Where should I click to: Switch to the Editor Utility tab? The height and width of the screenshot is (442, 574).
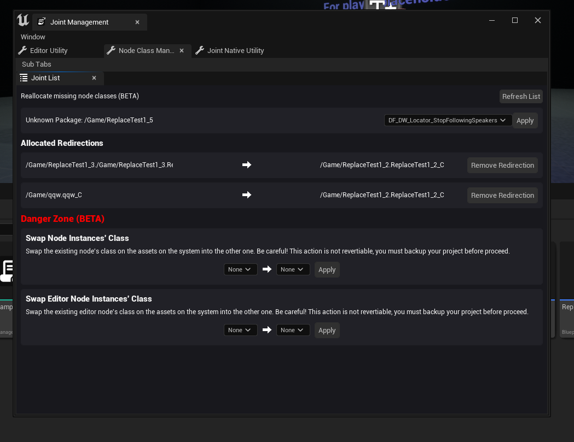(x=49, y=51)
